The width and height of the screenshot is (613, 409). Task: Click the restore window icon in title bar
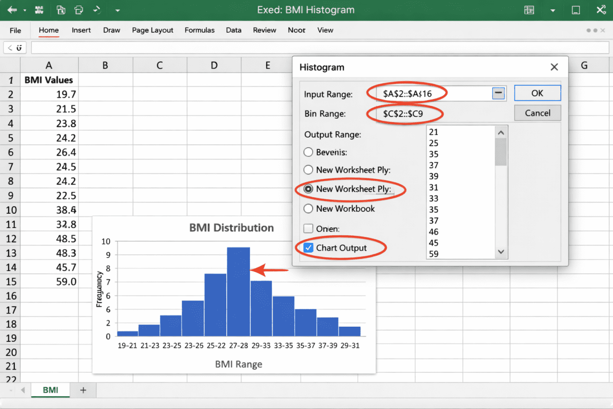click(x=576, y=10)
